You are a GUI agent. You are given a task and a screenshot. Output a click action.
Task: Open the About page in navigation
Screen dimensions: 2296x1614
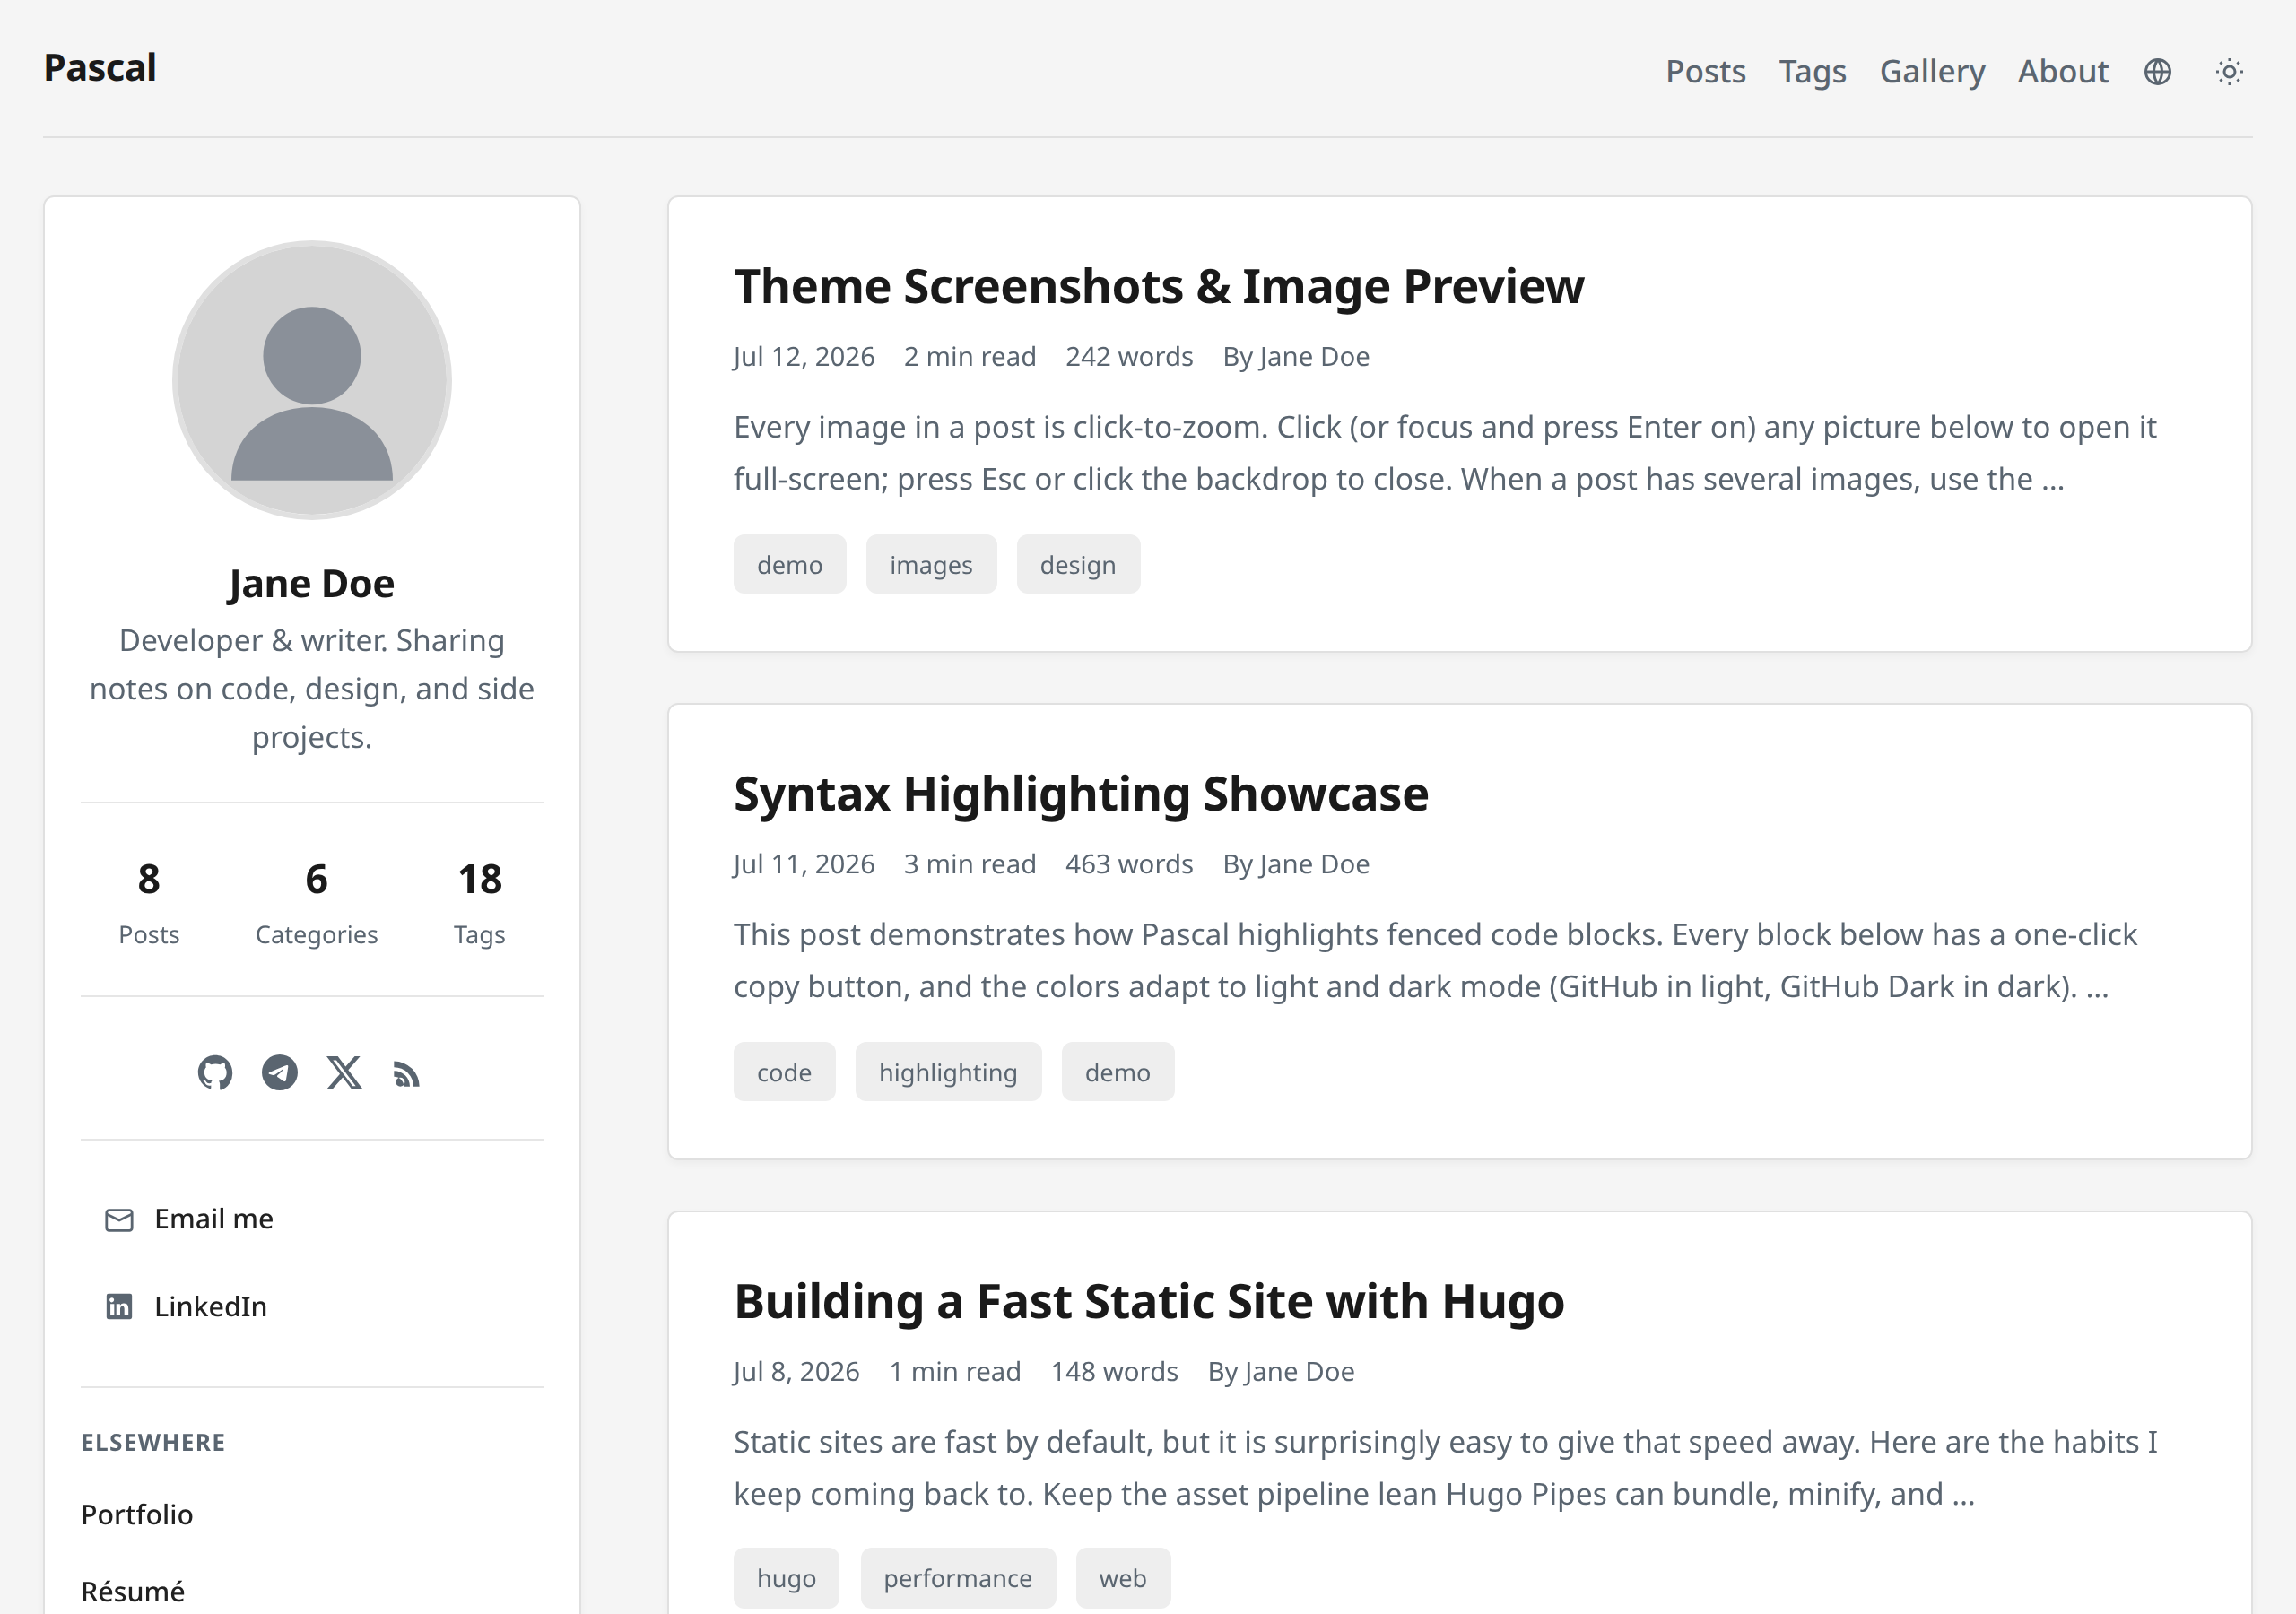2063,72
